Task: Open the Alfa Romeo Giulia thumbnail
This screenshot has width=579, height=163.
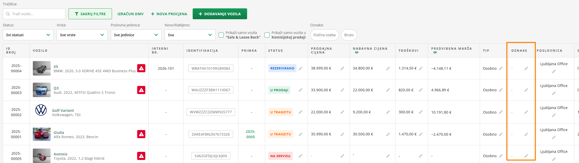Action: click(x=42, y=134)
